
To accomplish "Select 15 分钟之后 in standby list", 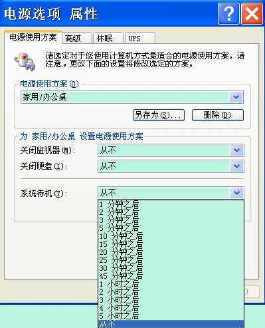I will [x=171, y=244].
